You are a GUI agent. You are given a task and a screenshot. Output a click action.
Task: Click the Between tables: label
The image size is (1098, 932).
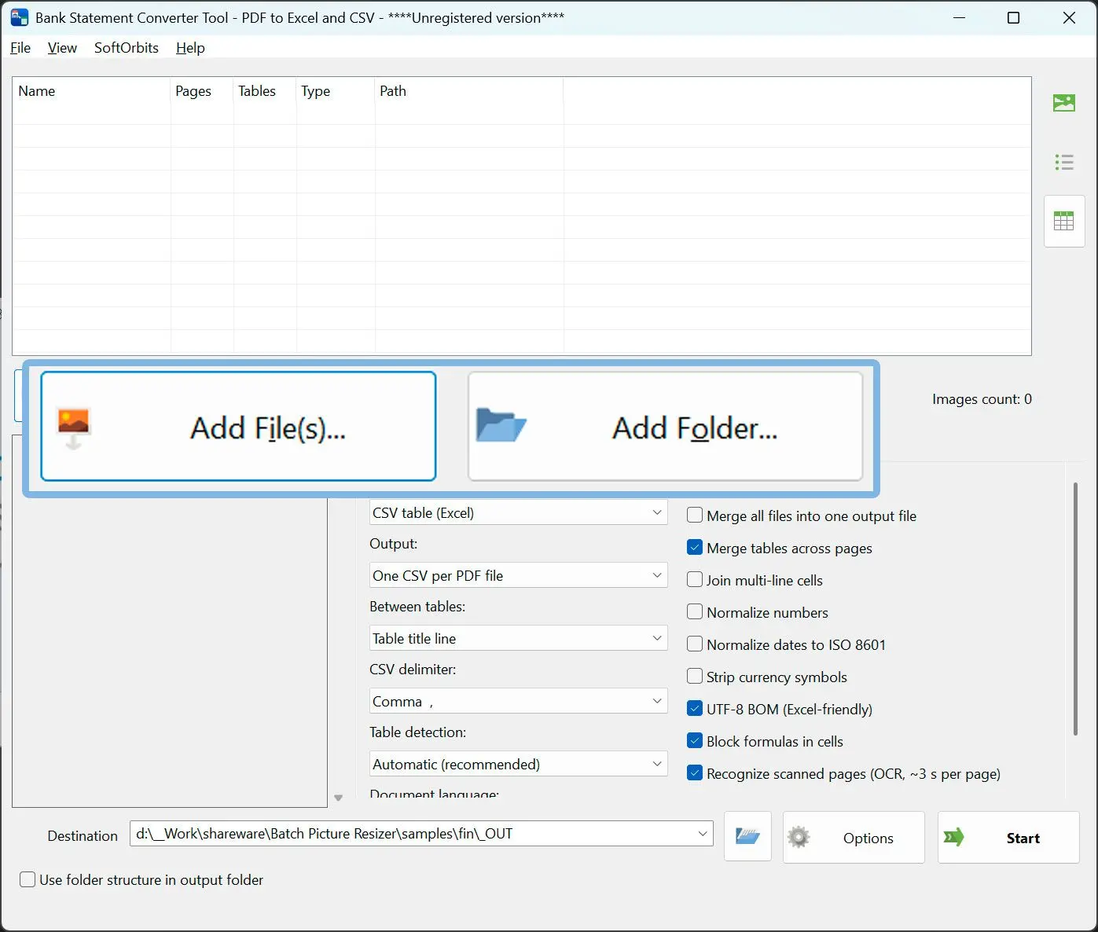417,607
